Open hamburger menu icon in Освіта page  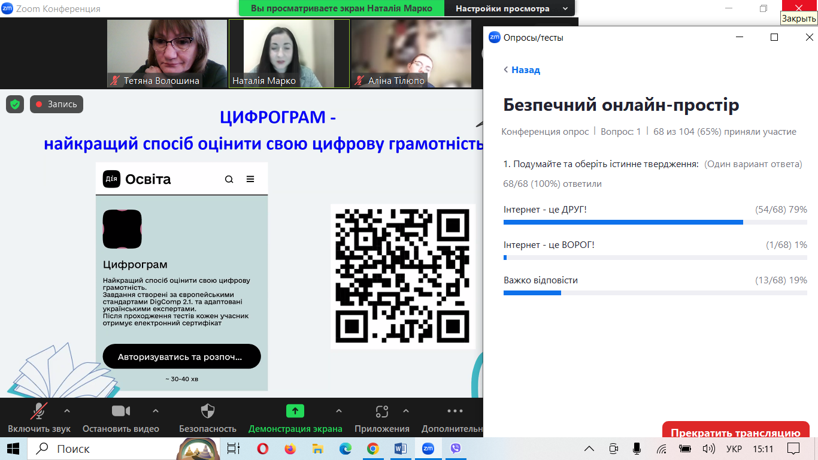click(x=250, y=179)
